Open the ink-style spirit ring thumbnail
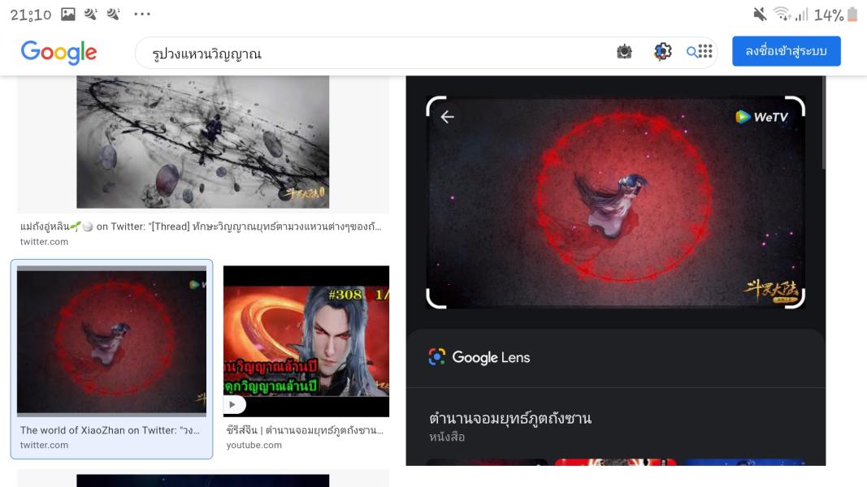The width and height of the screenshot is (867, 487). tap(203, 142)
